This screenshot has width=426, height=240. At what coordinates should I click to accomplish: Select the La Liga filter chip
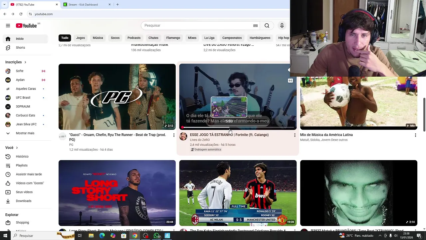point(209,38)
